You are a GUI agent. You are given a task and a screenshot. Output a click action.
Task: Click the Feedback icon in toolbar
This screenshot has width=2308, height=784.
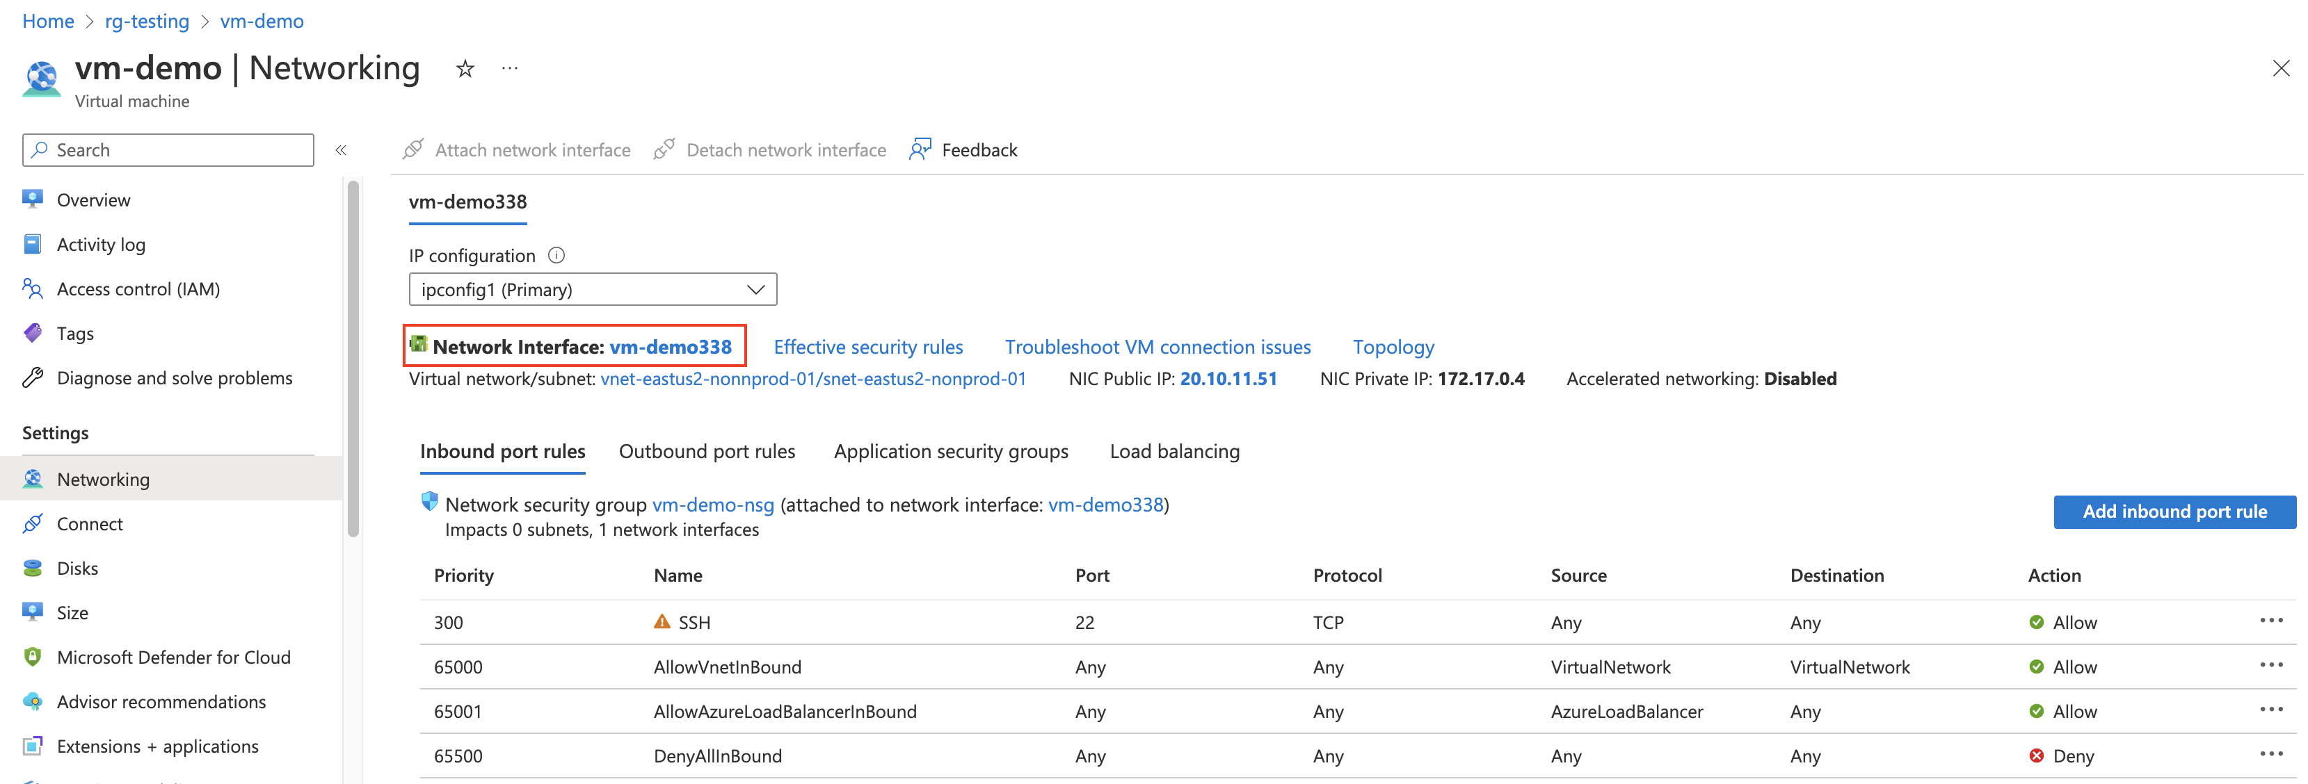(x=920, y=149)
